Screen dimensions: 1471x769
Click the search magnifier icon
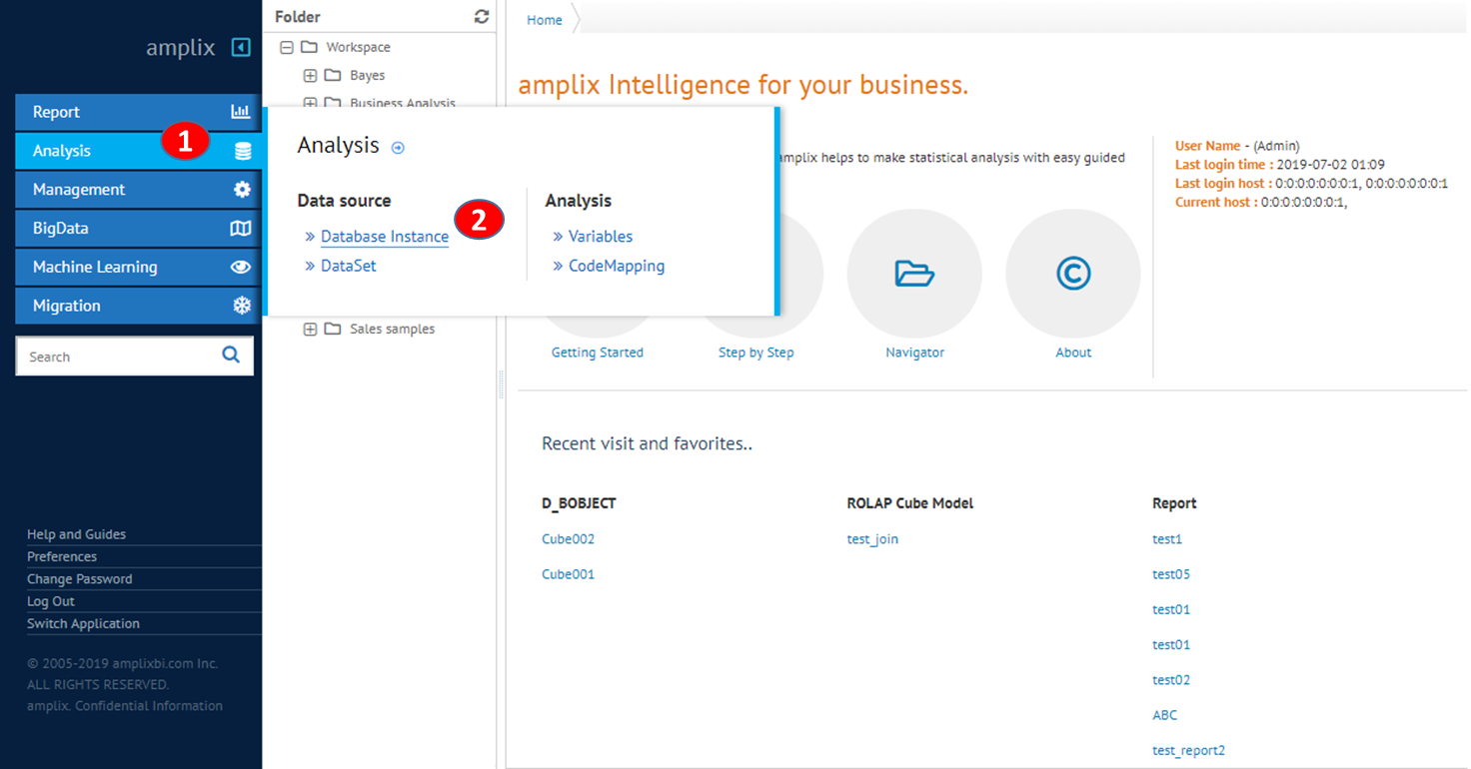231,356
